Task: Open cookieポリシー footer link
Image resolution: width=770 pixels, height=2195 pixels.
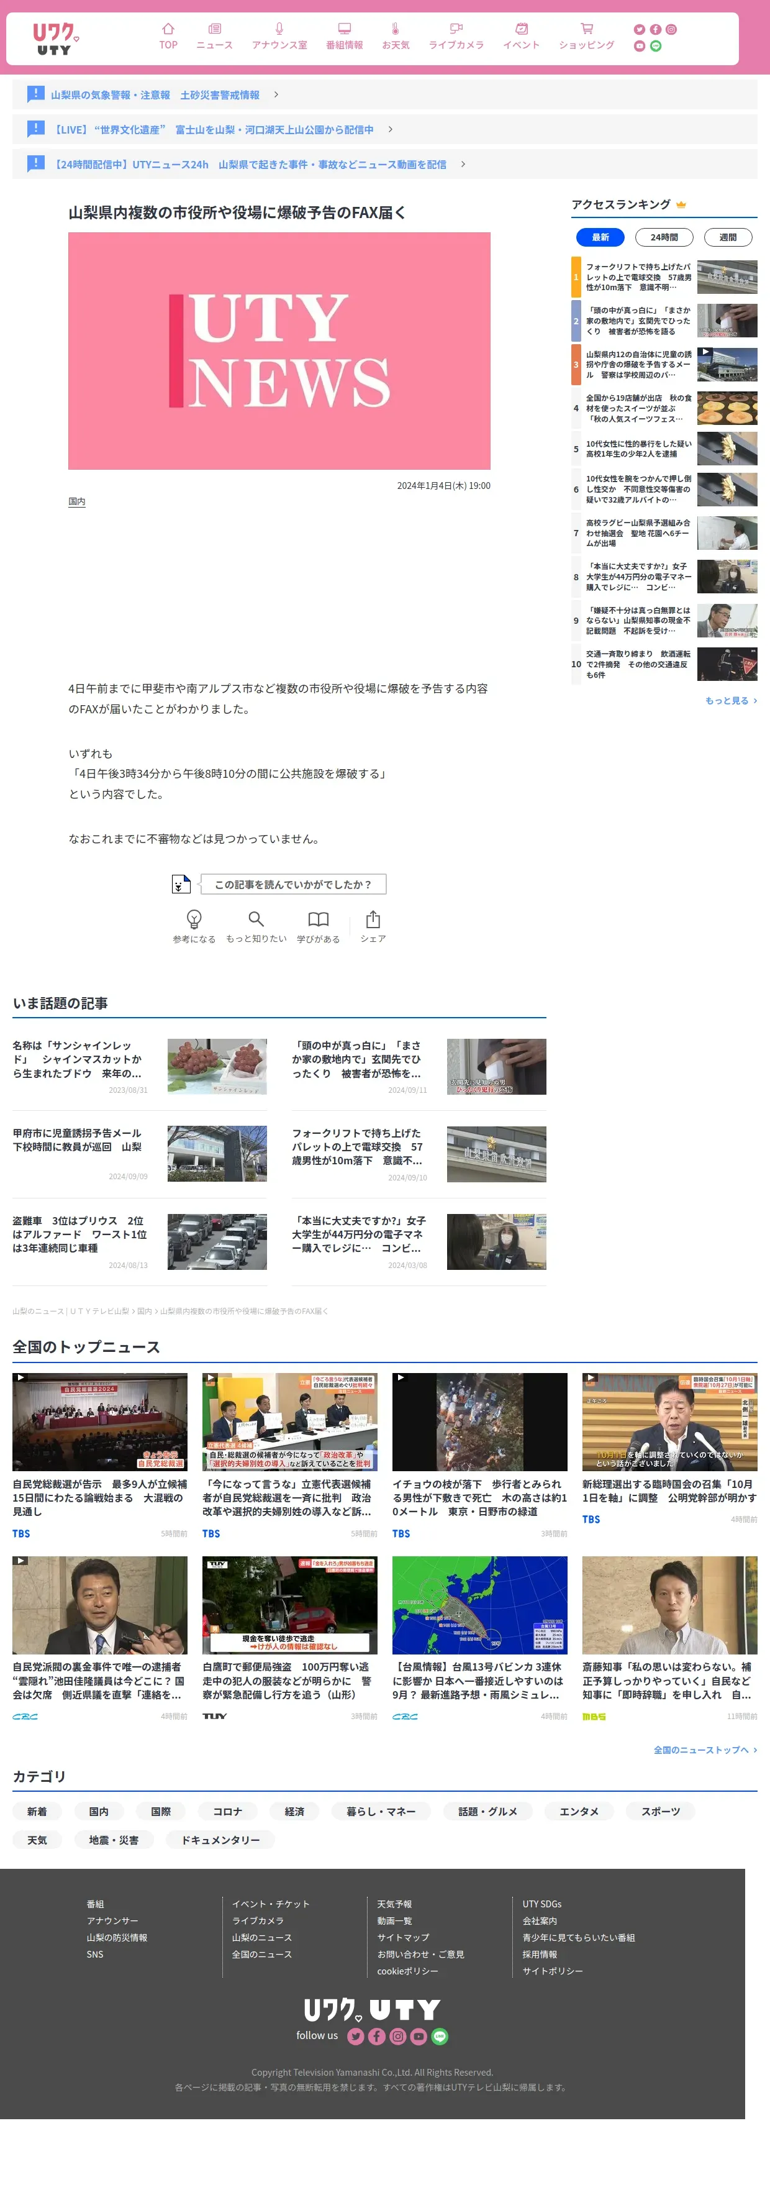Action: click(x=408, y=1971)
